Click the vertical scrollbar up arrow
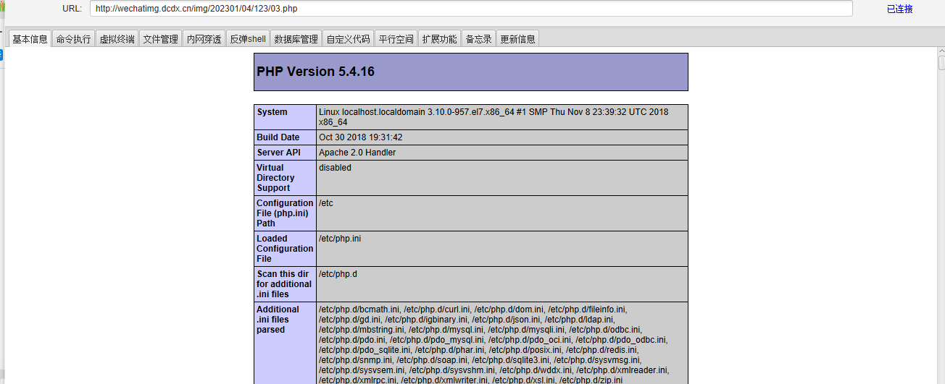This screenshot has width=945, height=384. 941,52
